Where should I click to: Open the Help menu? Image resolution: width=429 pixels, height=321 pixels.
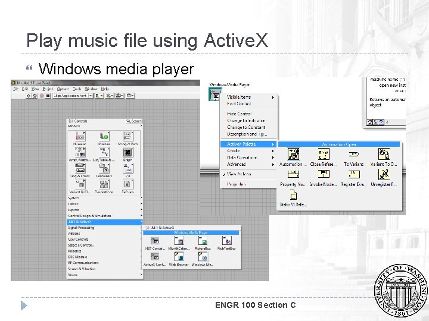[x=105, y=89]
